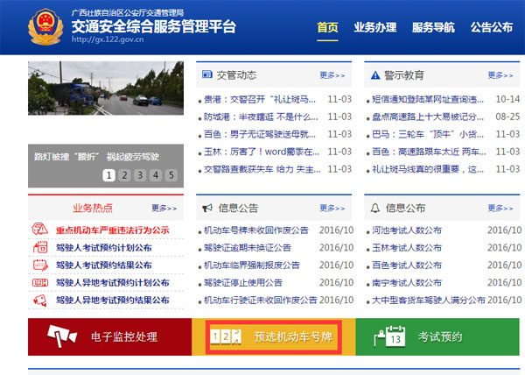The height and width of the screenshot is (375, 525).
Task: Open the 业务办理 navigation menu
Action: [375, 27]
